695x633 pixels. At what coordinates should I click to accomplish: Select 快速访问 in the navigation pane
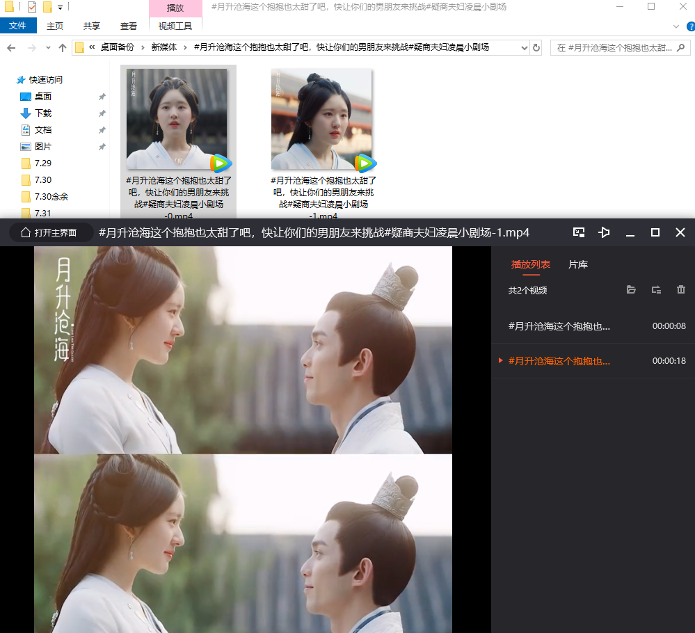pyautogui.click(x=46, y=80)
